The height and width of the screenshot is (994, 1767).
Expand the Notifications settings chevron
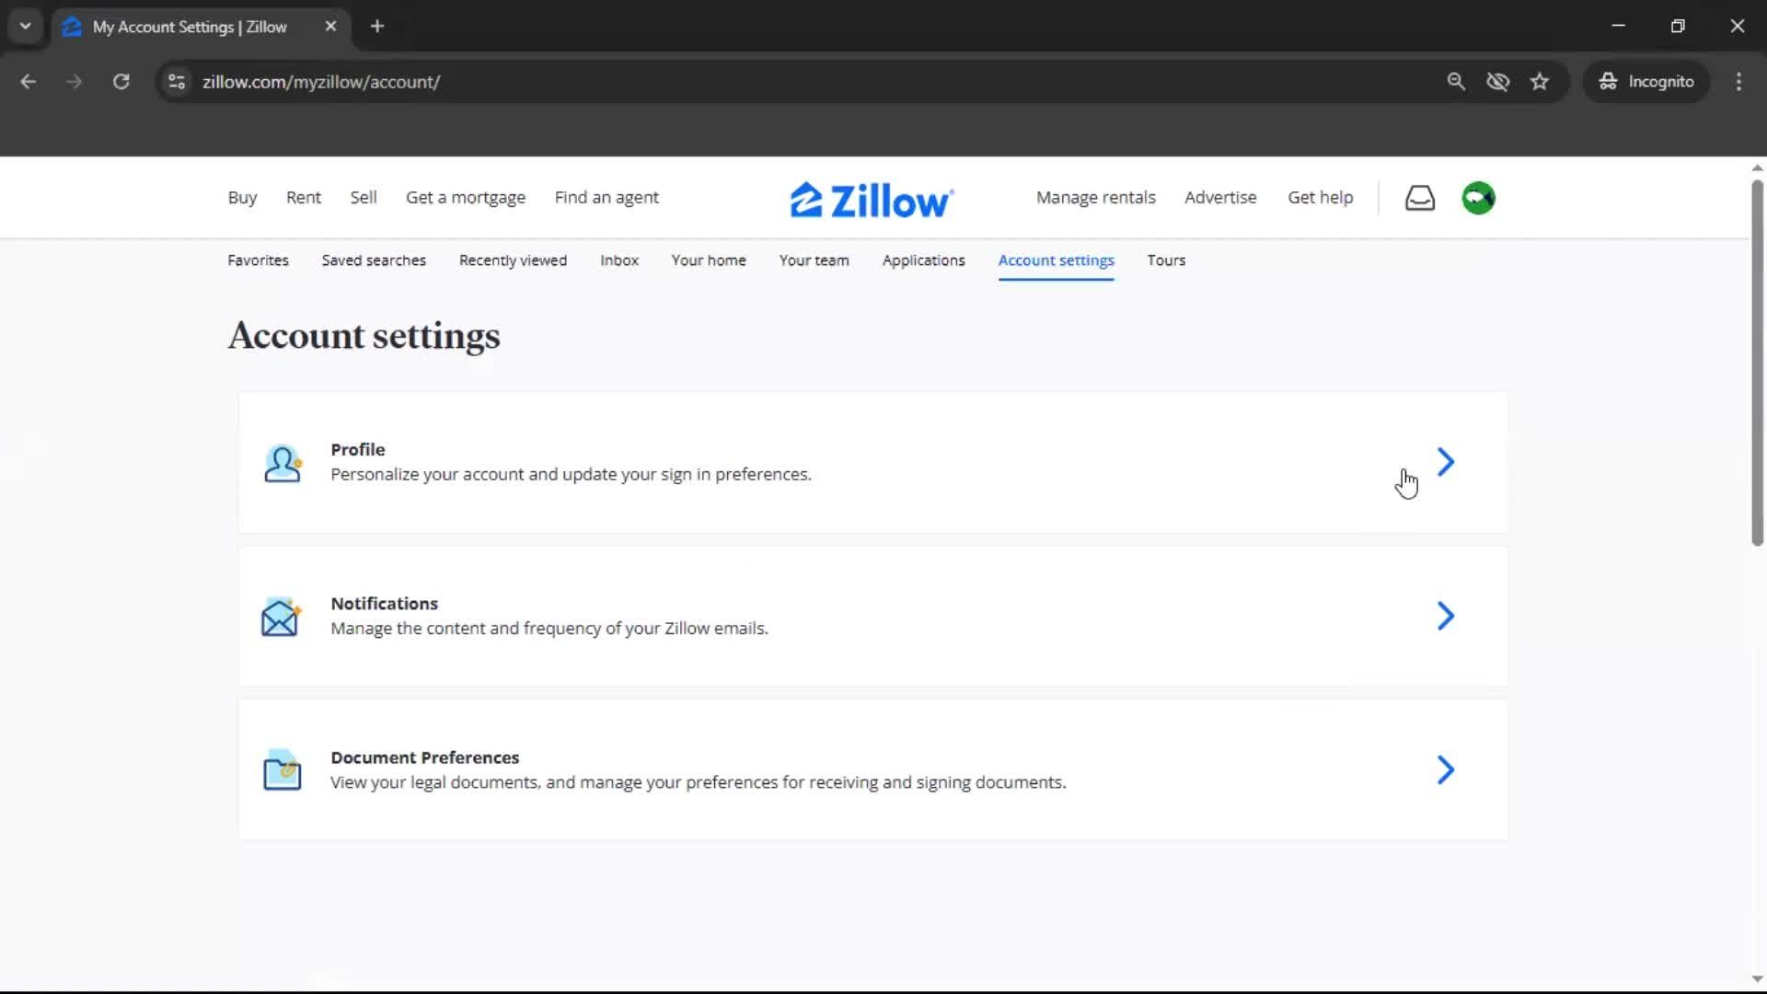[1444, 616]
